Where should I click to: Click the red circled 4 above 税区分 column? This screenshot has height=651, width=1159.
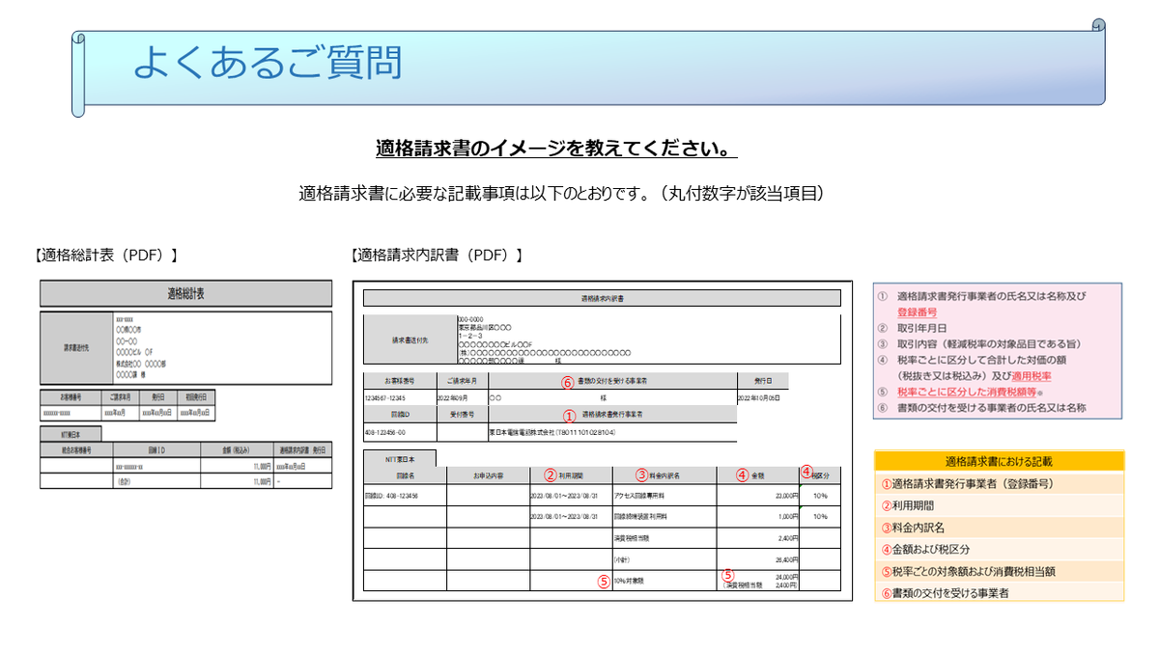[806, 471]
